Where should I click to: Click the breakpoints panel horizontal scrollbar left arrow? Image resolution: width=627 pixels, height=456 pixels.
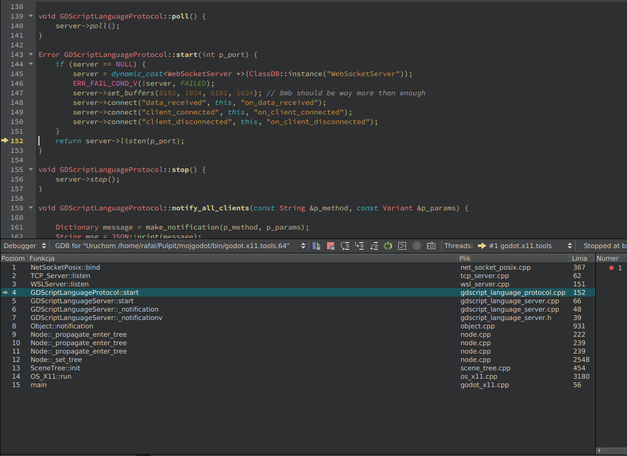click(x=599, y=451)
